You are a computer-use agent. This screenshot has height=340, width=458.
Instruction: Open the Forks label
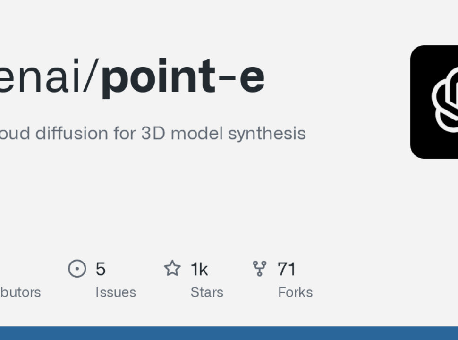click(295, 292)
